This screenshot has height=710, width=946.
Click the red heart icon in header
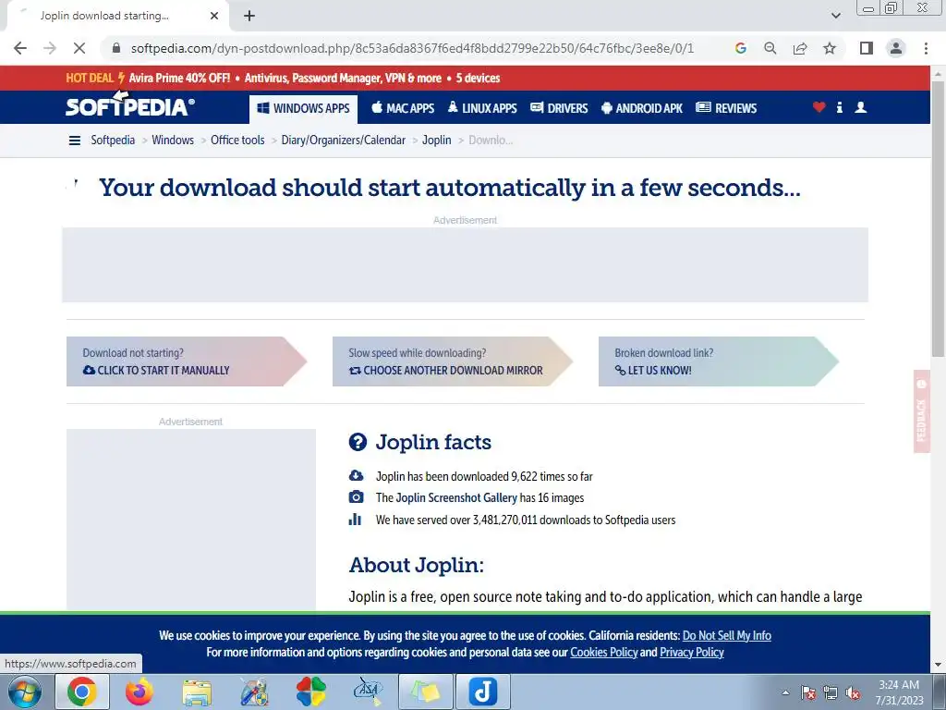(819, 107)
